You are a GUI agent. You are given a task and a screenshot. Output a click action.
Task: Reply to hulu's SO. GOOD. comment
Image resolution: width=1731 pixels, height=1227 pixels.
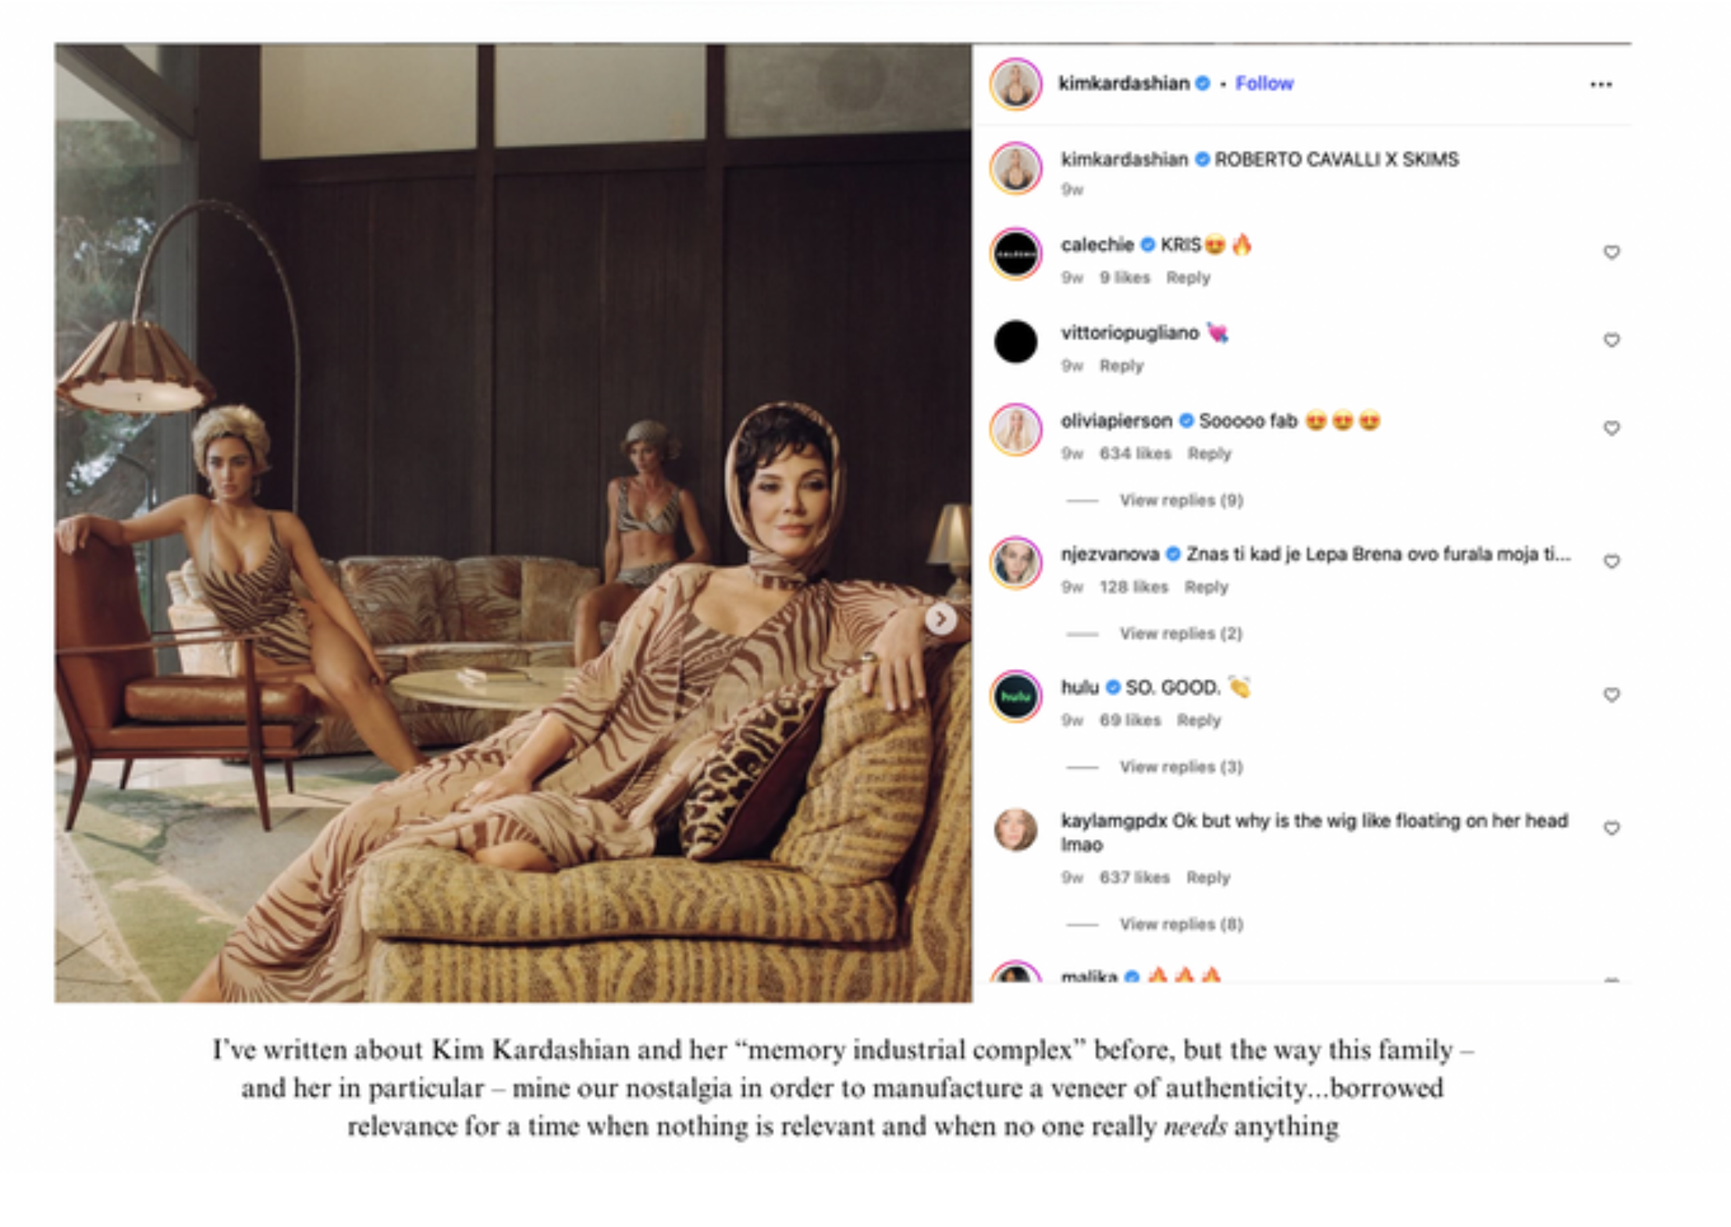click(x=1199, y=720)
